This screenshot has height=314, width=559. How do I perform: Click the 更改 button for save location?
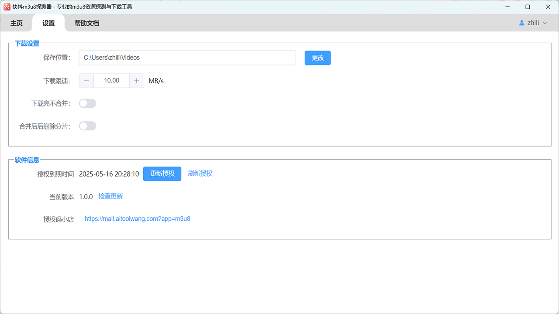(317, 58)
